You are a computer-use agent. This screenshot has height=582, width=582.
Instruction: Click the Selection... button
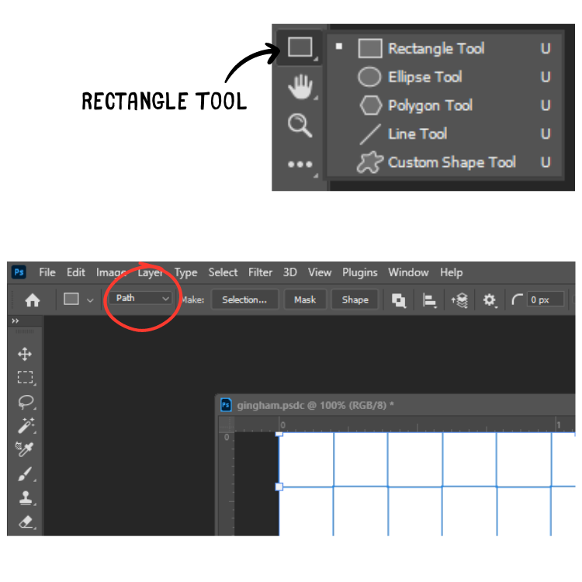[x=244, y=300]
